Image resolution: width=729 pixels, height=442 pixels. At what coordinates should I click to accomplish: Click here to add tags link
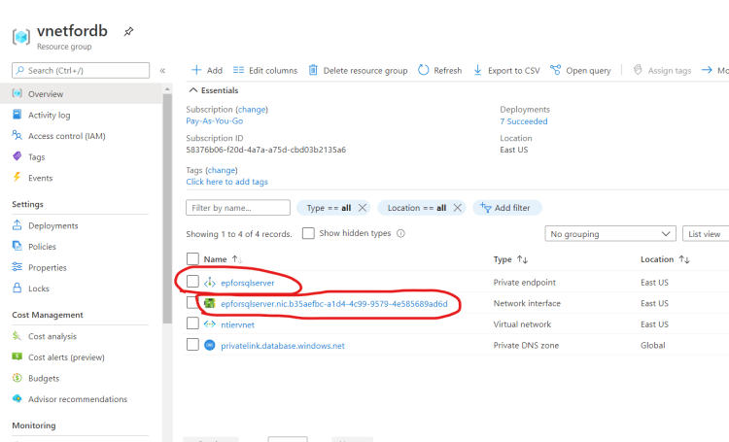(x=226, y=182)
